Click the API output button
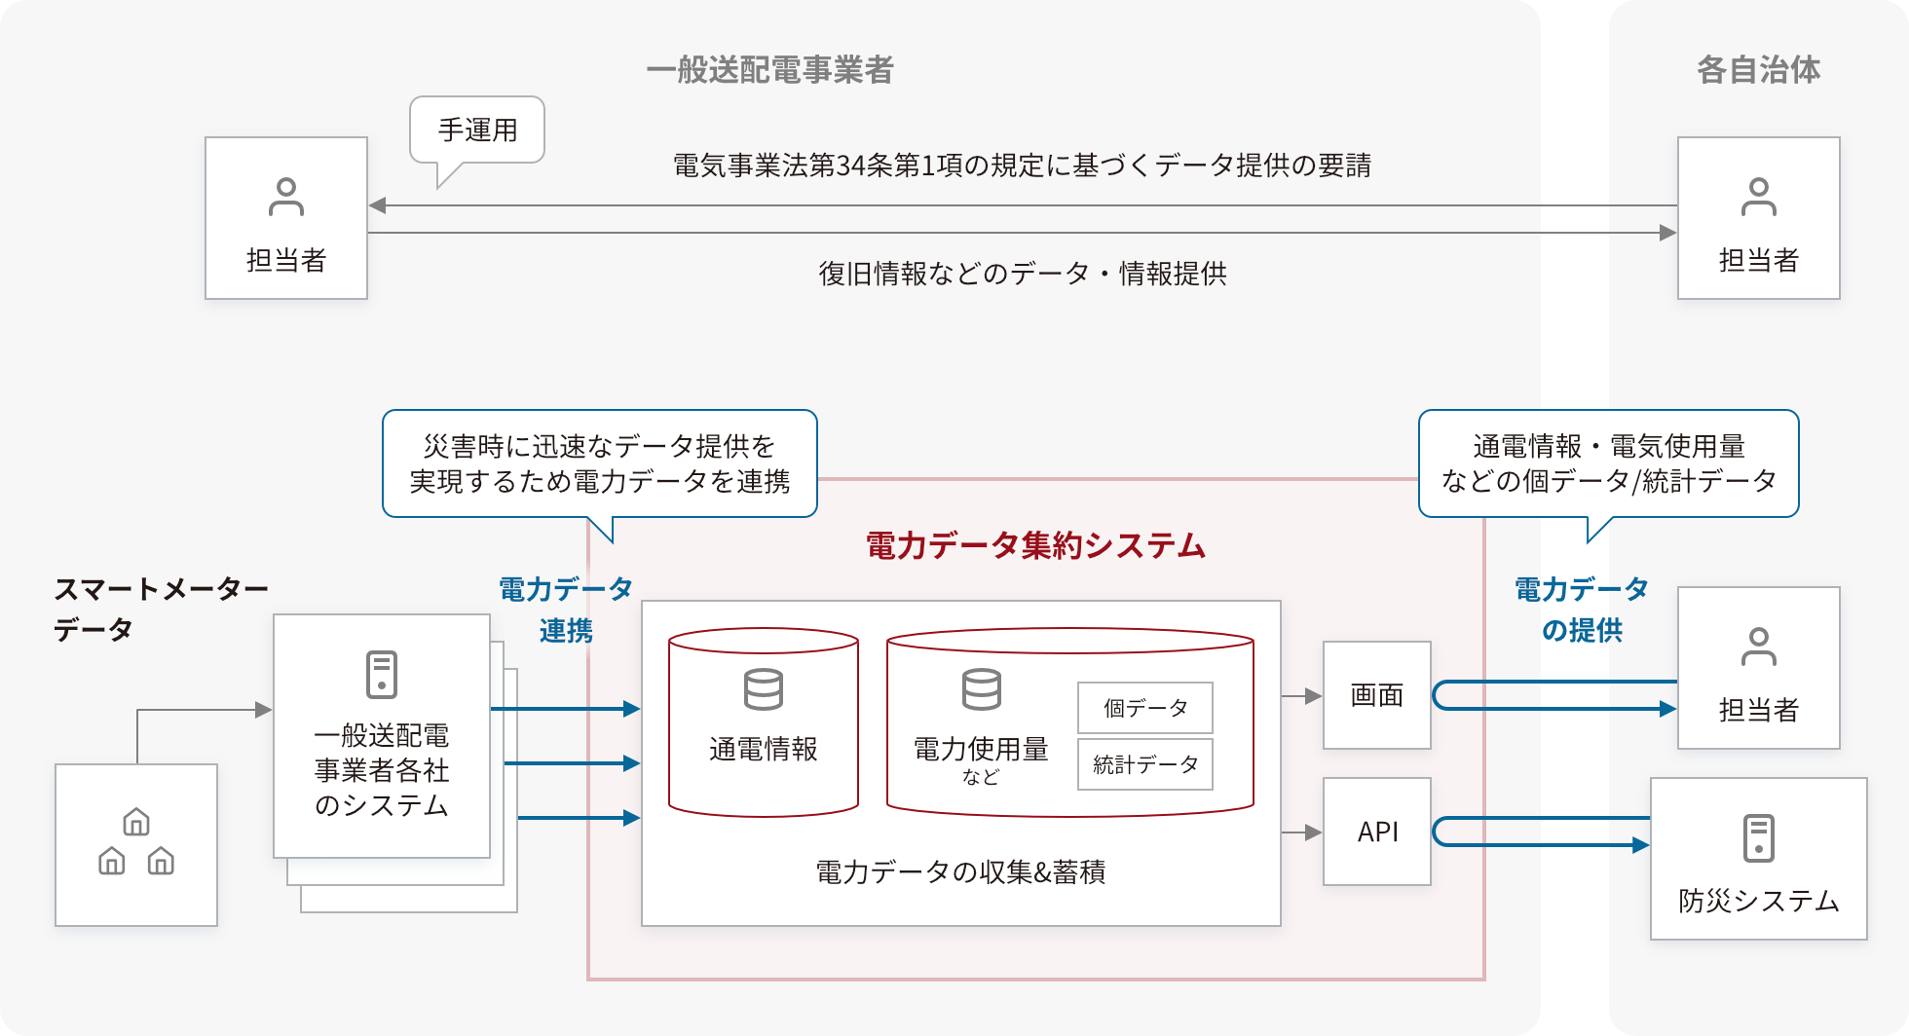Screen dimensions: 1909x1036 click(x=1376, y=832)
